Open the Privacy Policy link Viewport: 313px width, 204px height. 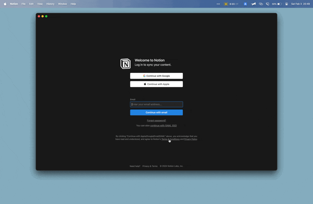191,139
